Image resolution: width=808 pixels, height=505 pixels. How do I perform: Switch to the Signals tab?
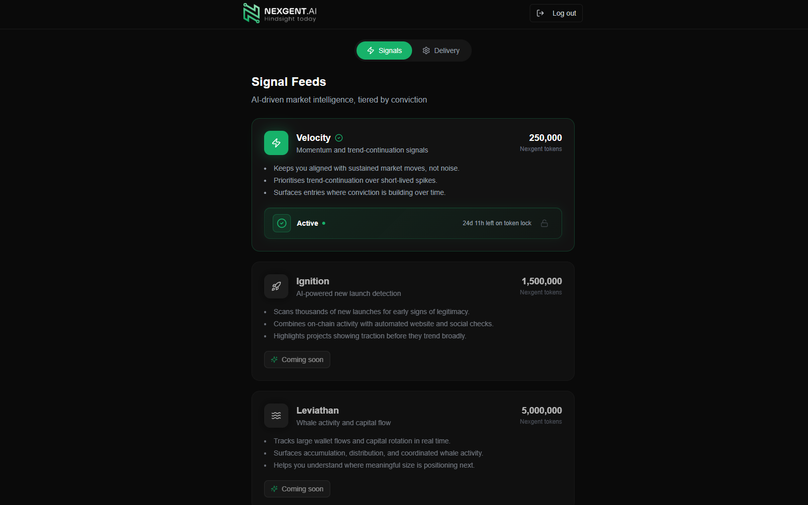(x=384, y=50)
